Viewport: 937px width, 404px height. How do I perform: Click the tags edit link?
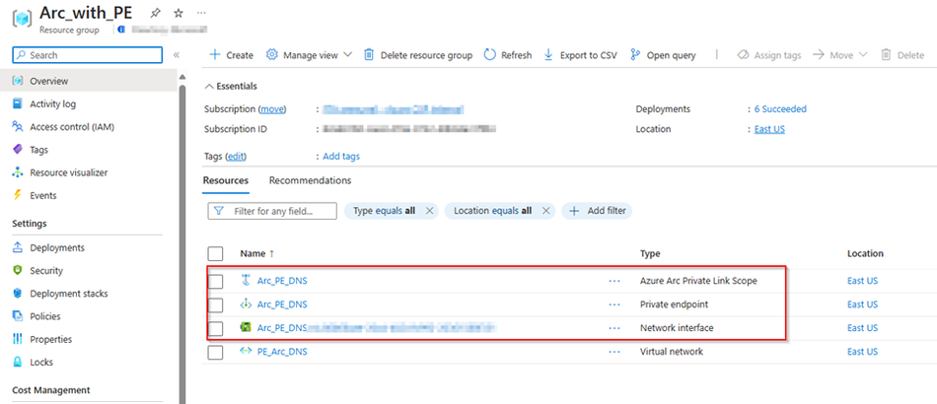(x=236, y=157)
